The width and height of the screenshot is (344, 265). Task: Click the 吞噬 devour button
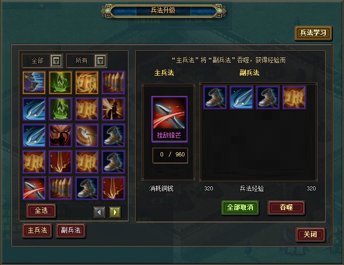coord(286,207)
